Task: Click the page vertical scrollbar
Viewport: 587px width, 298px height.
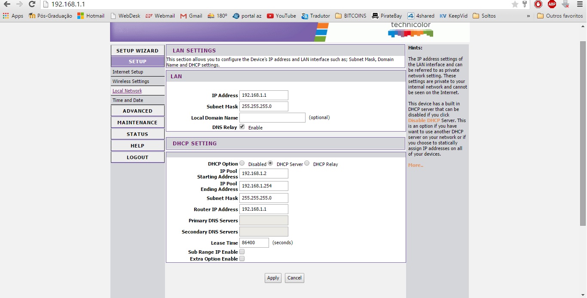Action: pos(583,133)
